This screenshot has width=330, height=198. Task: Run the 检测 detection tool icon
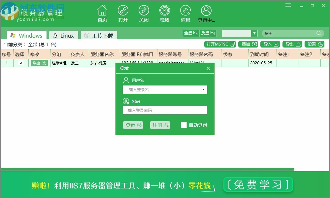pyautogui.click(x=165, y=13)
